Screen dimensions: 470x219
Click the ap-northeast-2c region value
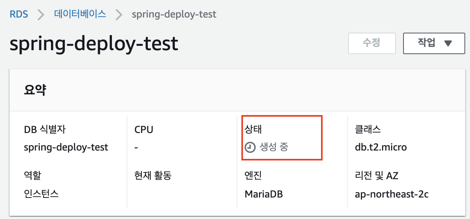[x=392, y=194]
